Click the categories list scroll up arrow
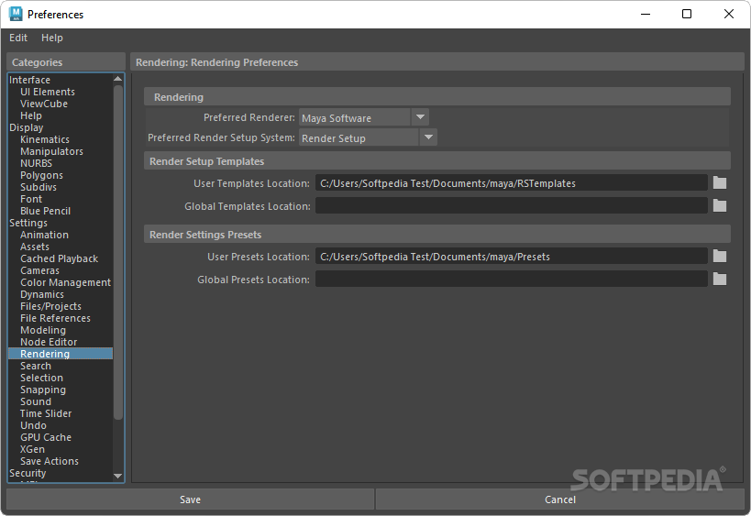Viewport: 751px width, 516px height. [x=117, y=79]
